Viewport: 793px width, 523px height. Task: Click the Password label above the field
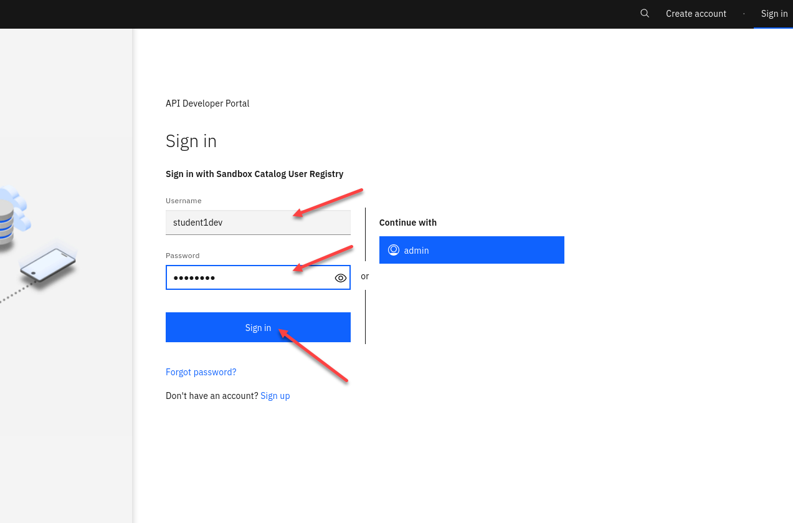(x=182, y=256)
